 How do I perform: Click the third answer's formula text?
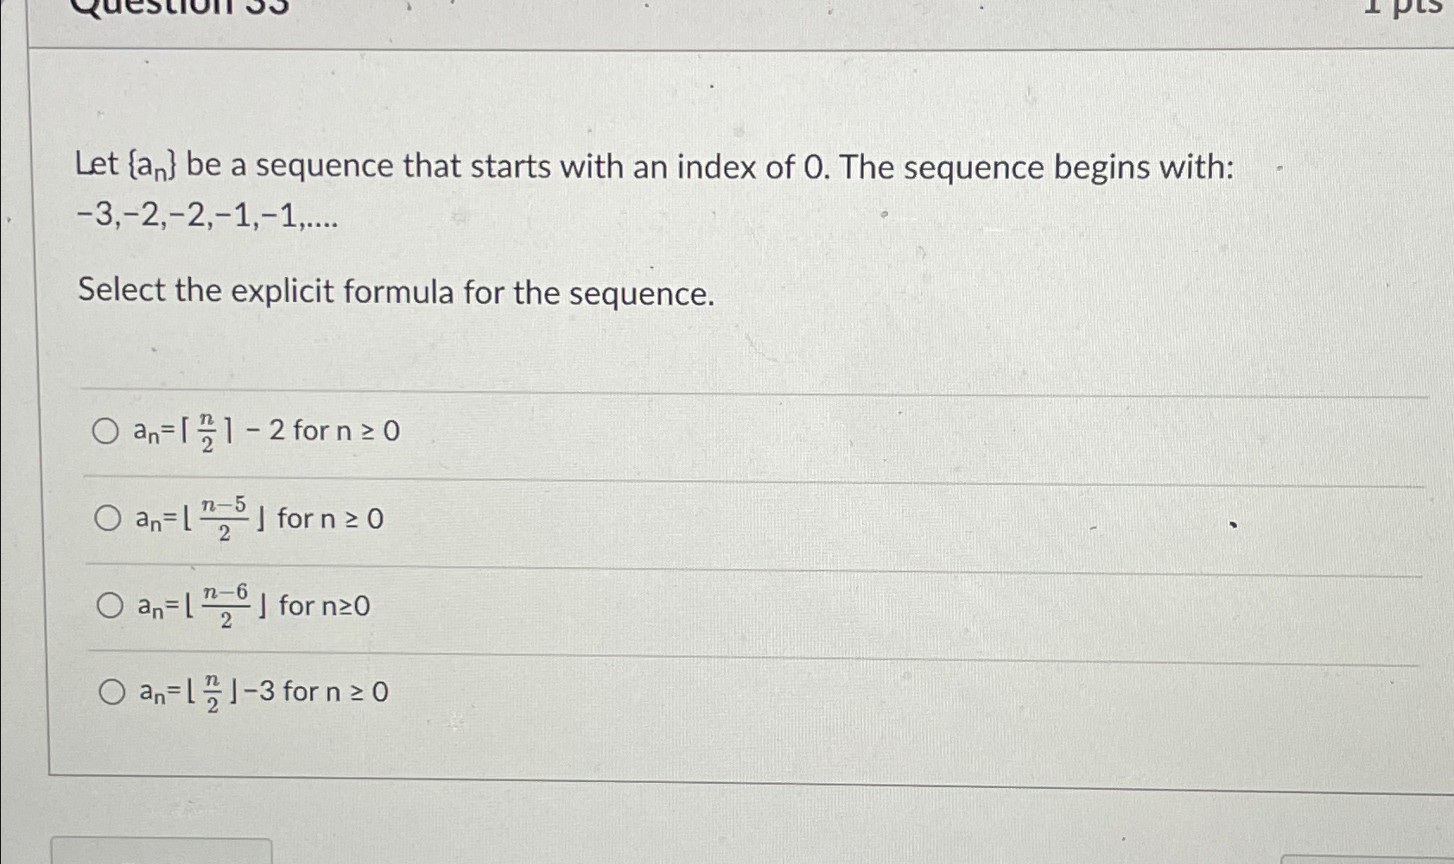tap(203, 606)
